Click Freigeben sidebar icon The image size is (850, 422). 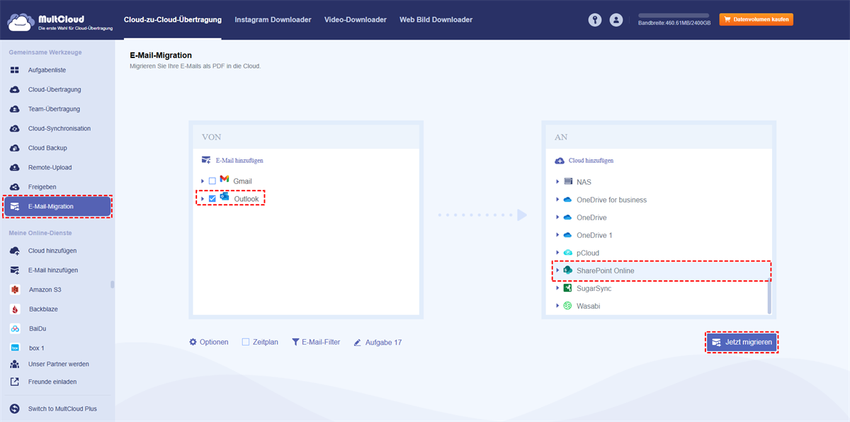(x=15, y=187)
